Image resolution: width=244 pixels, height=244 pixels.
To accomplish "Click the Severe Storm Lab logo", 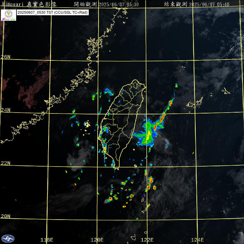I will point(9,15).
